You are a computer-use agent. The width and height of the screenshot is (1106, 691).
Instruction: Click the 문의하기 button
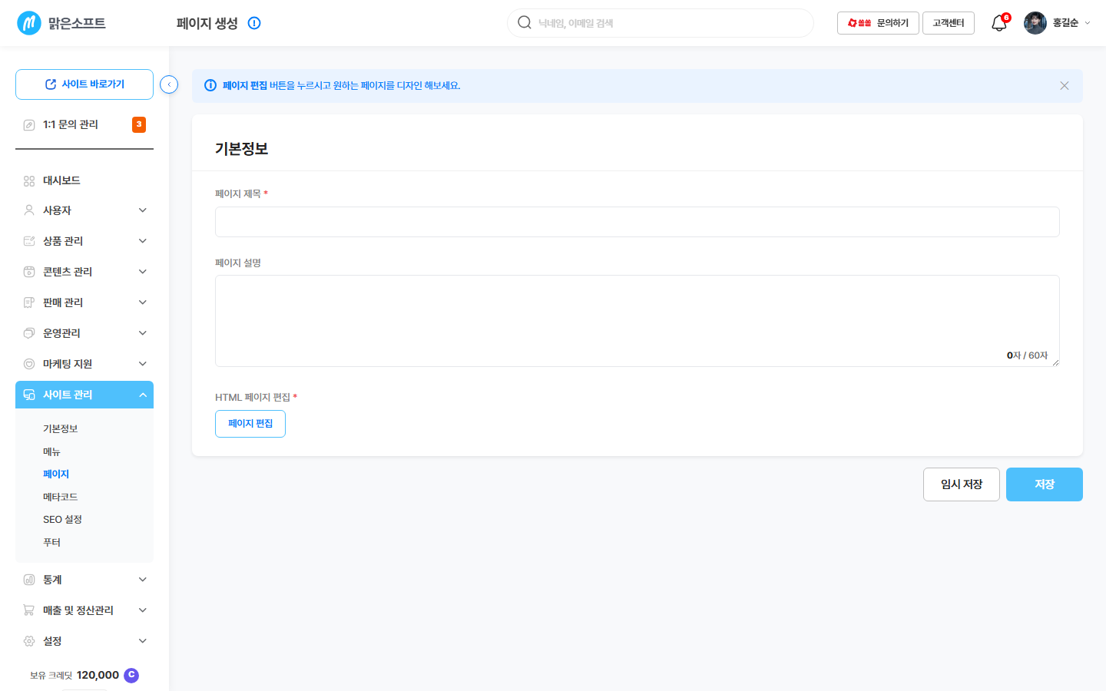tap(878, 23)
